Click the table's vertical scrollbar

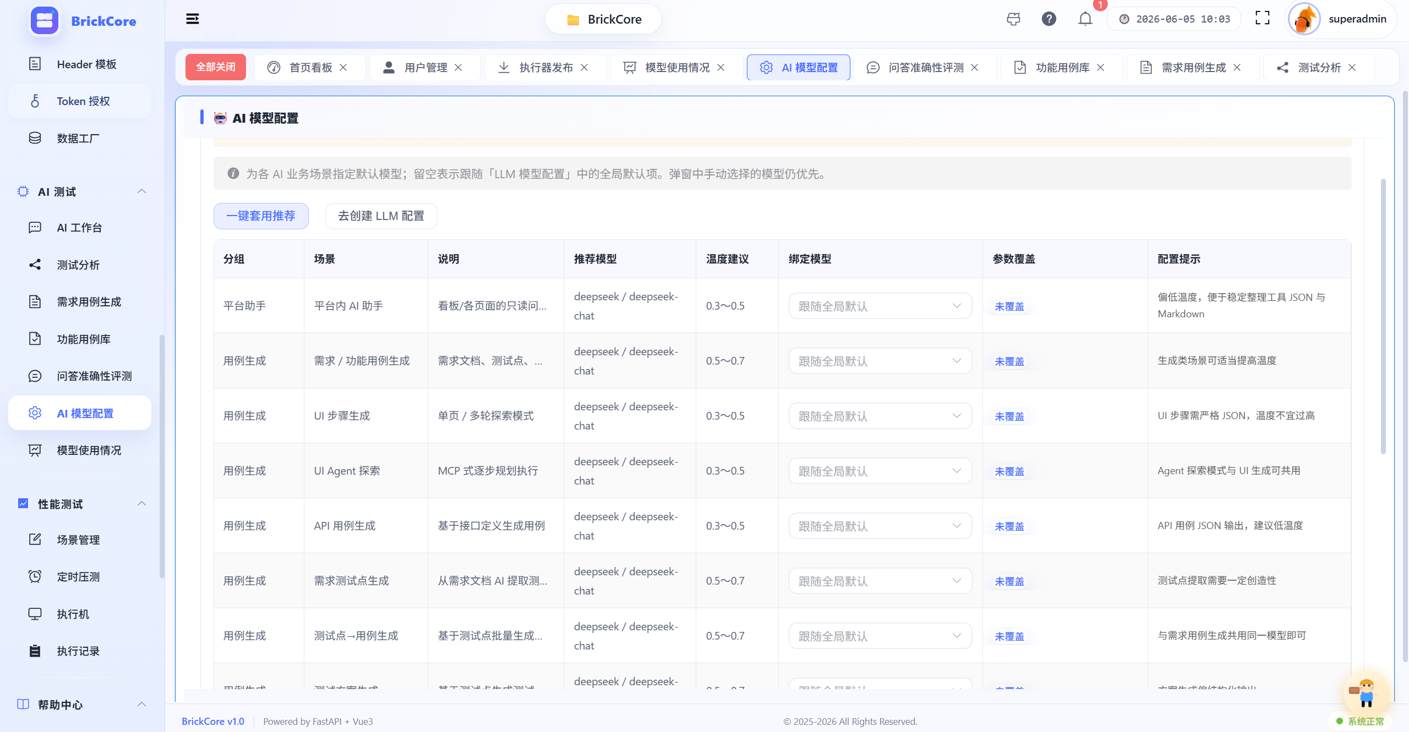pos(1383,316)
